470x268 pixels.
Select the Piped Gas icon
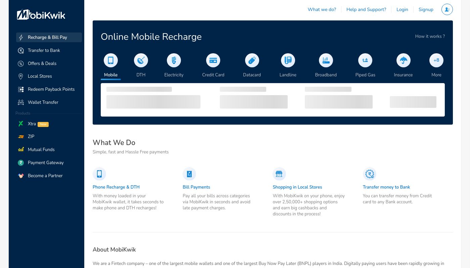[365, 60]
